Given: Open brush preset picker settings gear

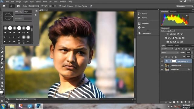Looking at the screenshot, I should pyautogui.click(x=36, y=11).
